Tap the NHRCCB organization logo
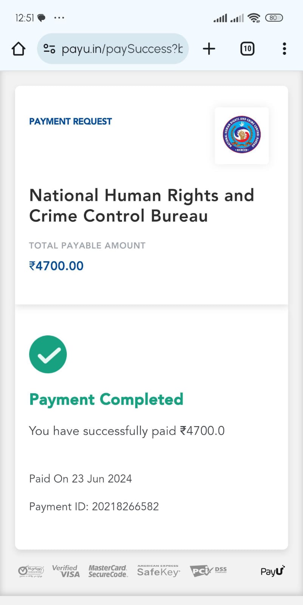The height and width of the screenshot is (605, 303). 242,135
